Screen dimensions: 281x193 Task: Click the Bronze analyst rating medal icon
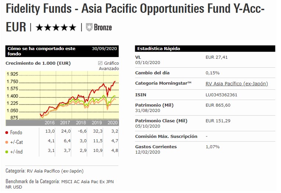(89, 27)
